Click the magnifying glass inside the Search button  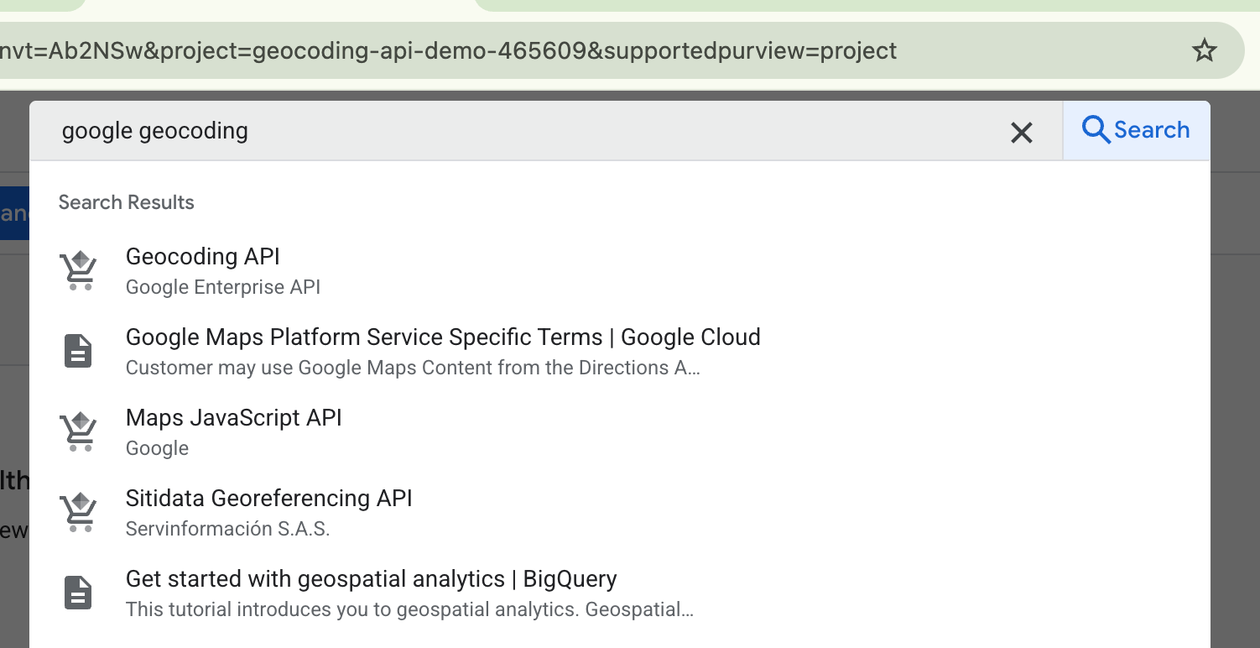pyautogui.click(x=1096, y=129)
